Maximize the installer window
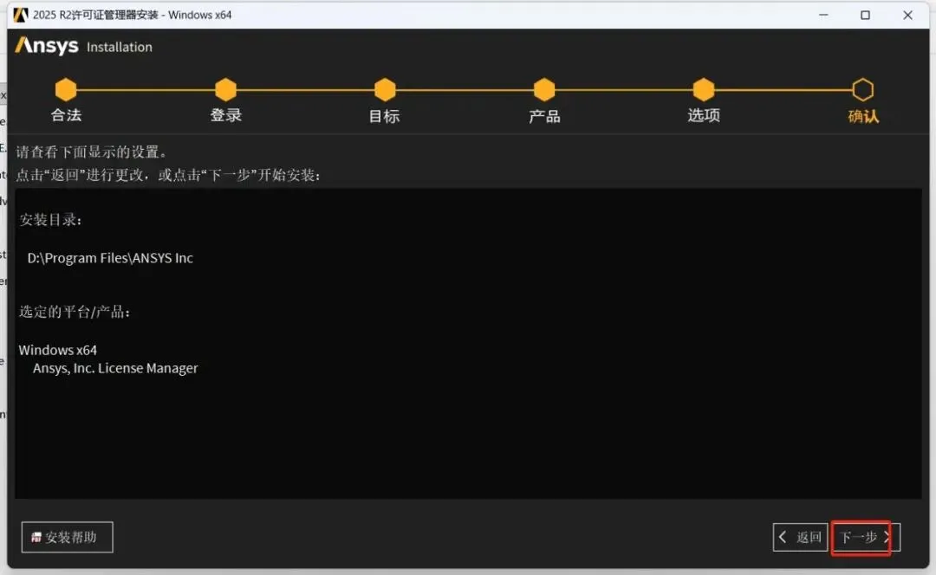The height and width of the screenshot is (575, 936). click(865, 15)
